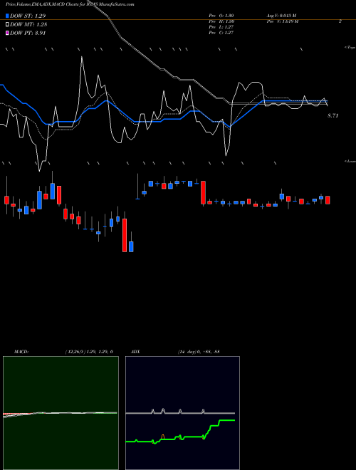This screenshot has height=470, width=356.
Task: Click the '<Tops' marker label
Action: (x=350, y=48)
